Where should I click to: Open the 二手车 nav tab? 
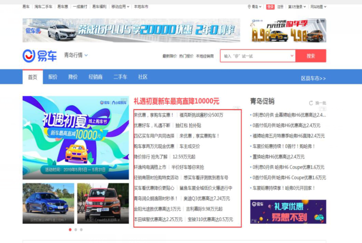coord(121,77)
